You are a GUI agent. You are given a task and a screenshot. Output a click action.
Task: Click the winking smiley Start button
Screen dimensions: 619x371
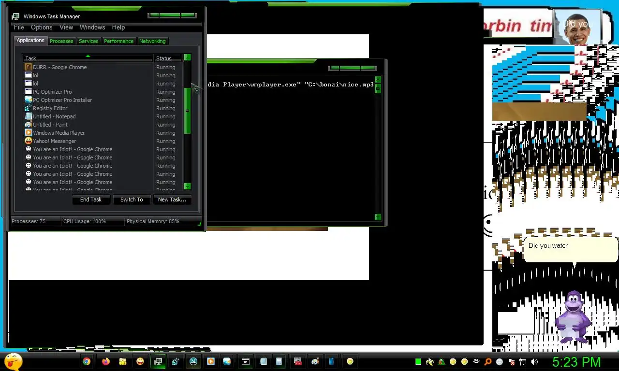pos(13,361)
